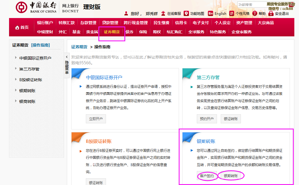Click the B股银证转账 card title

(x=99, y=141)
